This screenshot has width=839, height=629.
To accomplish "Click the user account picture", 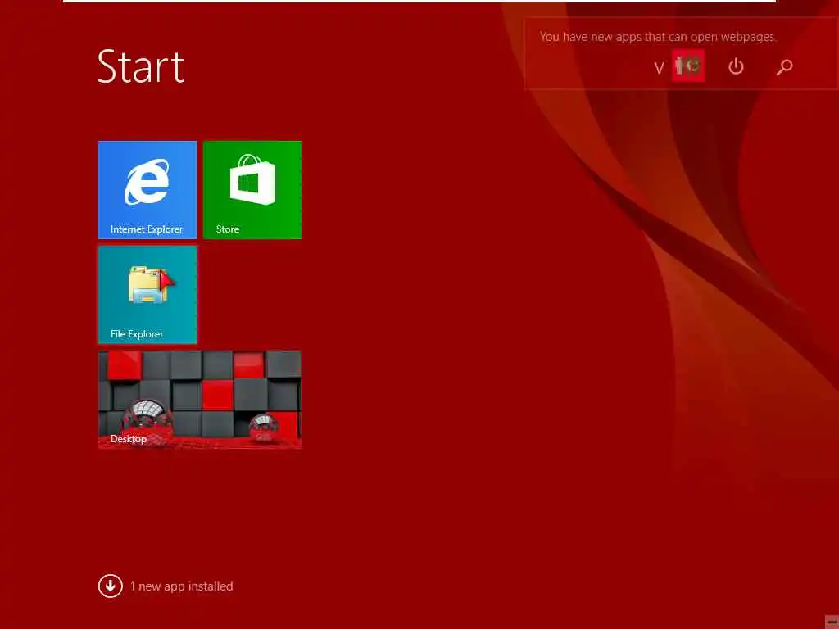I will click(688, 66).
